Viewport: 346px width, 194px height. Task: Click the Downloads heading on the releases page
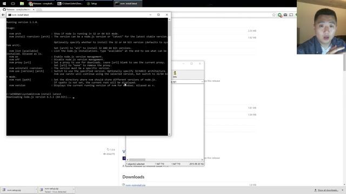pyautogui.click(x=134, y=177)
